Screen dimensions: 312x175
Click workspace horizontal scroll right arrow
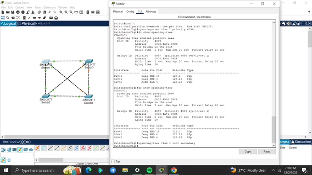point(306,137)
